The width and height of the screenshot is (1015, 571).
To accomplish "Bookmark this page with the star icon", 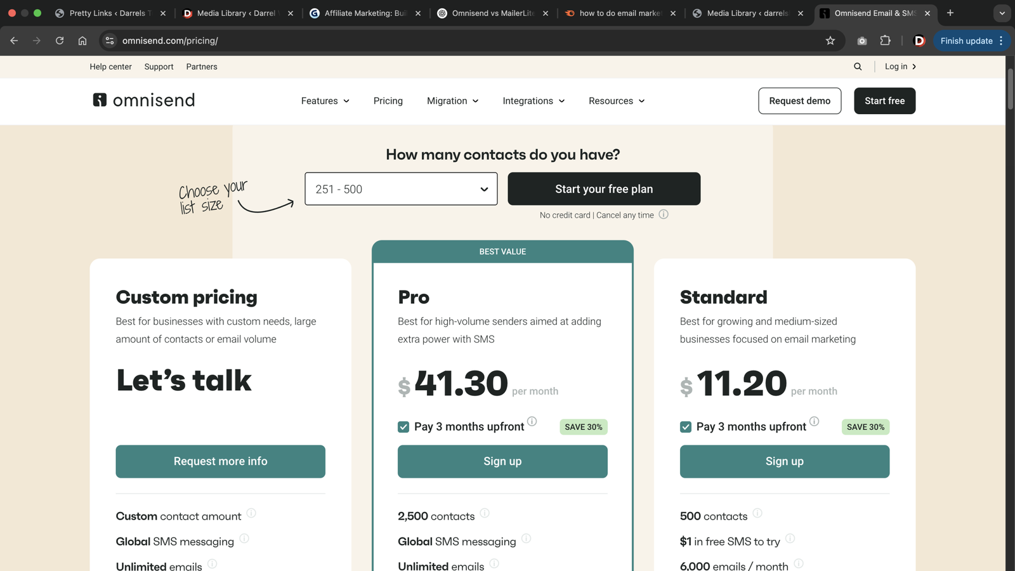I will coord(830,40).
